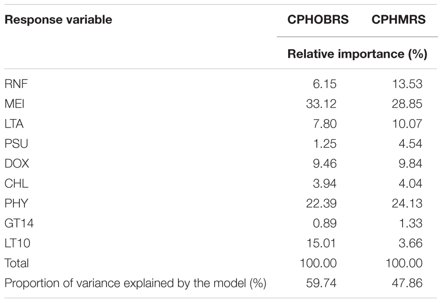Image resolution: width=443 pixels, height=303 pixels.
Task: Click the LT10 value 15.01
Action: coord(322,243)
